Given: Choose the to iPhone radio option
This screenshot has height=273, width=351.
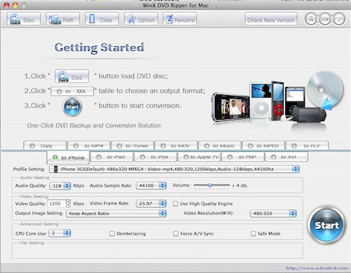Looking at the screenshot, I should click(x=55, y=157).
